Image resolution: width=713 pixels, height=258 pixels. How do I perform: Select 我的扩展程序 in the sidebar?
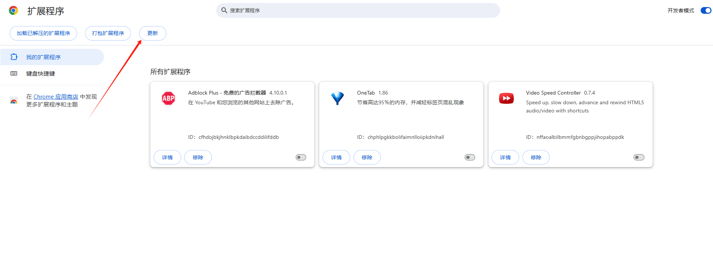coord(52,57)
